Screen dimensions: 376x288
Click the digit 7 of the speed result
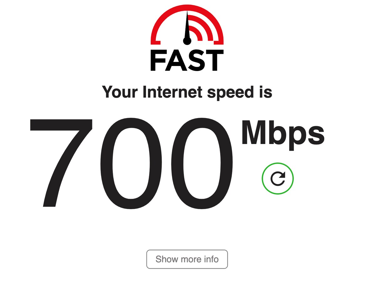coord(61,163)
